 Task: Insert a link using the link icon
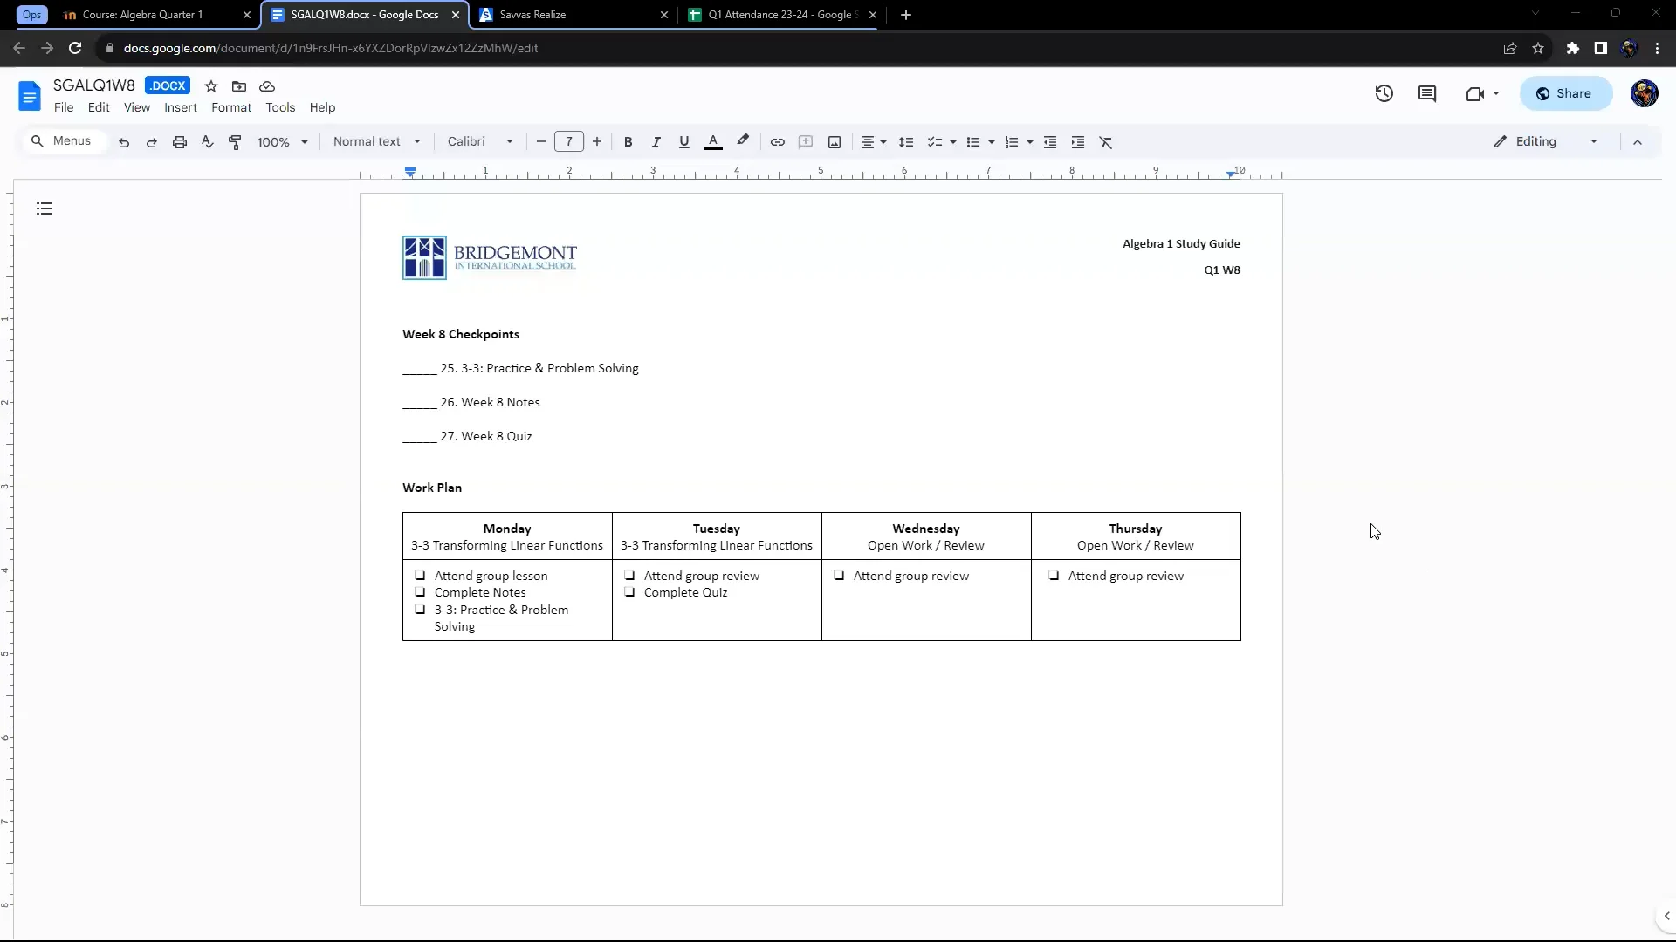click(x=777, y=142)
